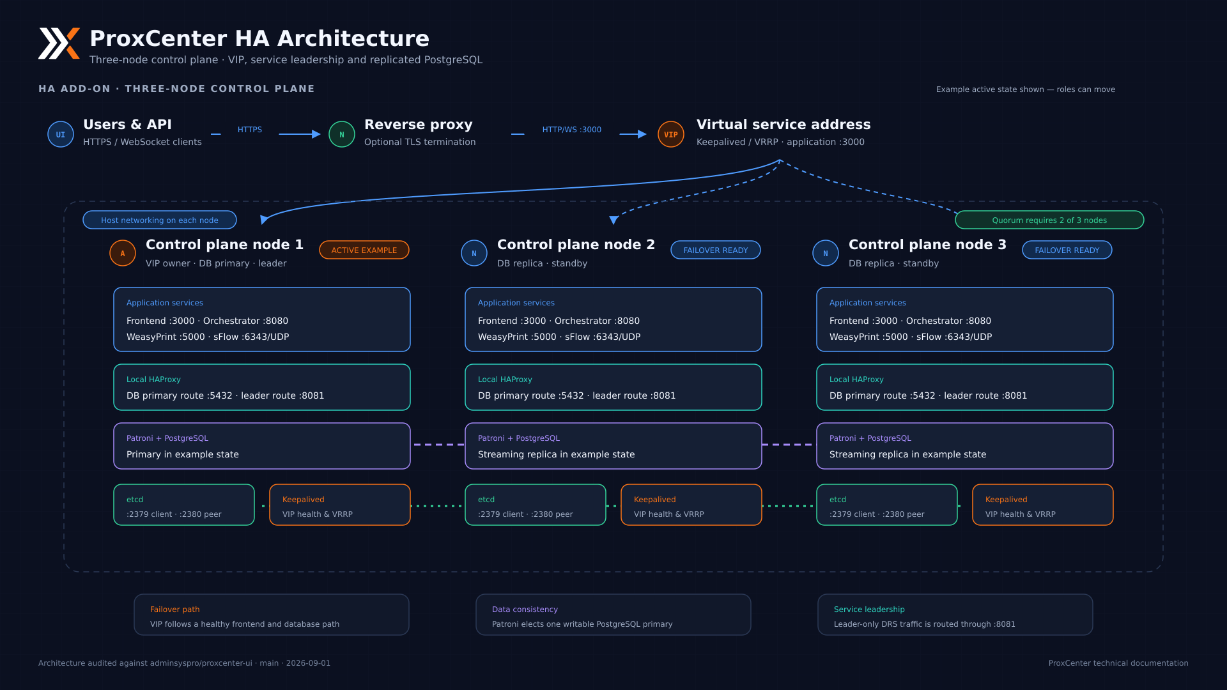Click node 2 Patroni Streaming replica box
1227x690 pixels.
pyautogui.click(x=613, y=446)
